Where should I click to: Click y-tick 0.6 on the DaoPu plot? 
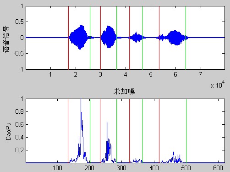coord(20,124)
